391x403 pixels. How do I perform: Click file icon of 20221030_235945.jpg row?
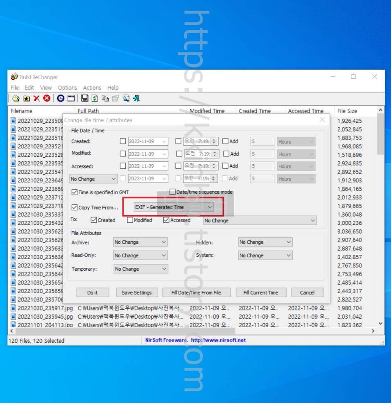coord(14,317)
